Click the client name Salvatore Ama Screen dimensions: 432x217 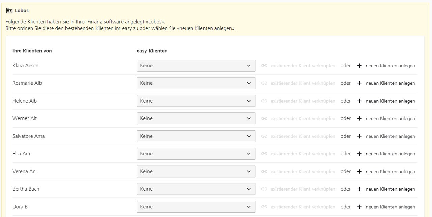(29, 136)
